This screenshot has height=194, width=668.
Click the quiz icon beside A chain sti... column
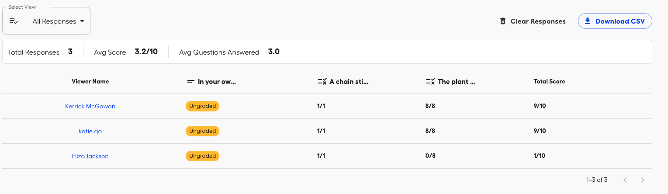[x=322, y=82]
